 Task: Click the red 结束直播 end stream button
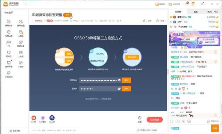point(155,120)
